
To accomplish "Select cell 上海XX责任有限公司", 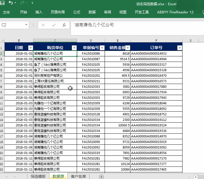I will click(55, 81).
